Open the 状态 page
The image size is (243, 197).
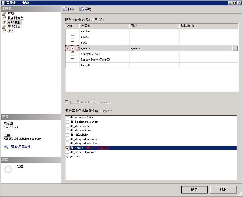[11, 31]
